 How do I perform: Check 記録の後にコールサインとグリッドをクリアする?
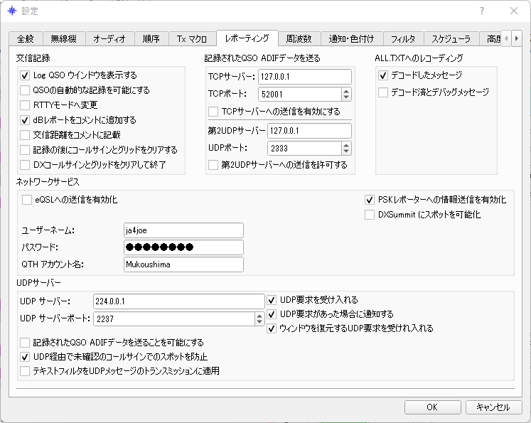pos(25,150)
